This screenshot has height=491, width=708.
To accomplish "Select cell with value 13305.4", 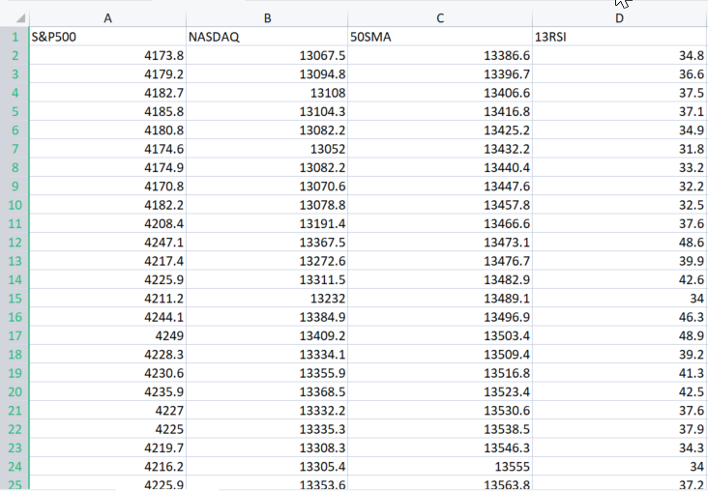I will tap(267, 467).
